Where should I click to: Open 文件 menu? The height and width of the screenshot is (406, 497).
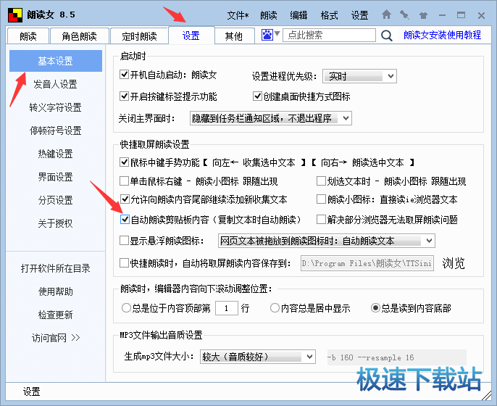tap(238, 15)
